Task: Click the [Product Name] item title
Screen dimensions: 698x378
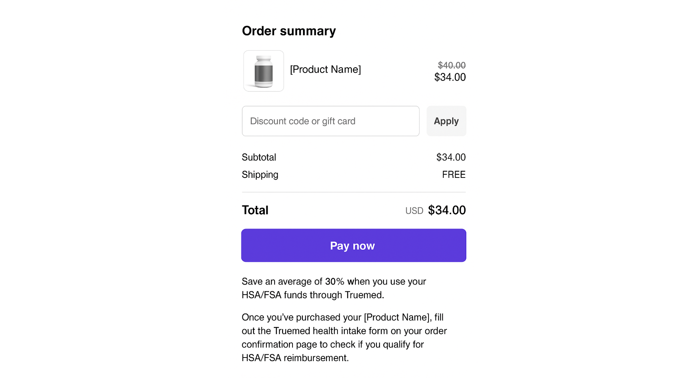Action: pos(325,69)
